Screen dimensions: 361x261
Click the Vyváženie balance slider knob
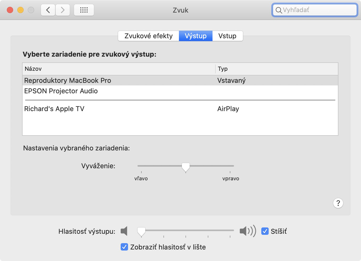[x=186, y=167]
